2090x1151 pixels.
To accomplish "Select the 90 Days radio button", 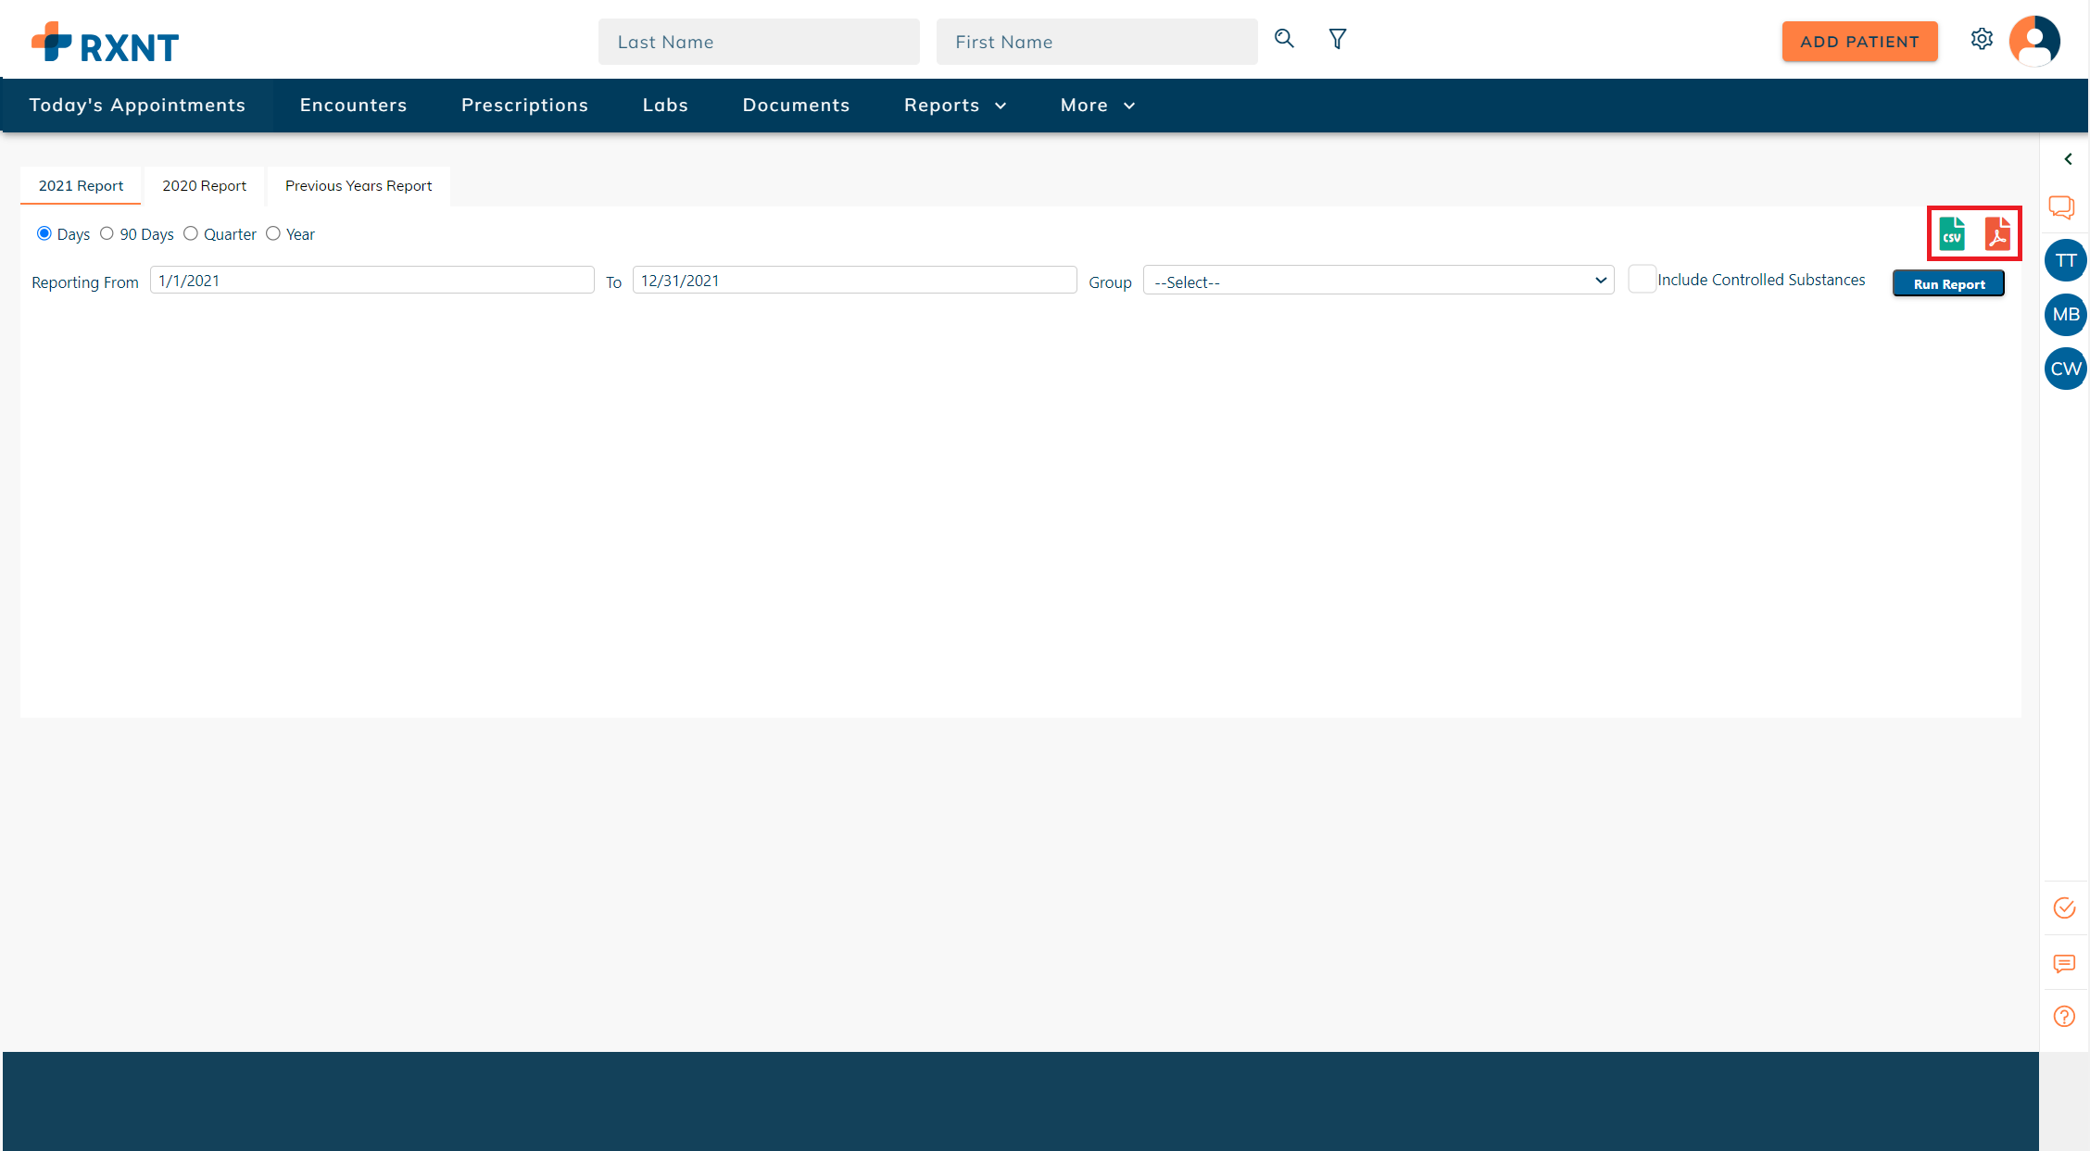I will coord(107,233).
